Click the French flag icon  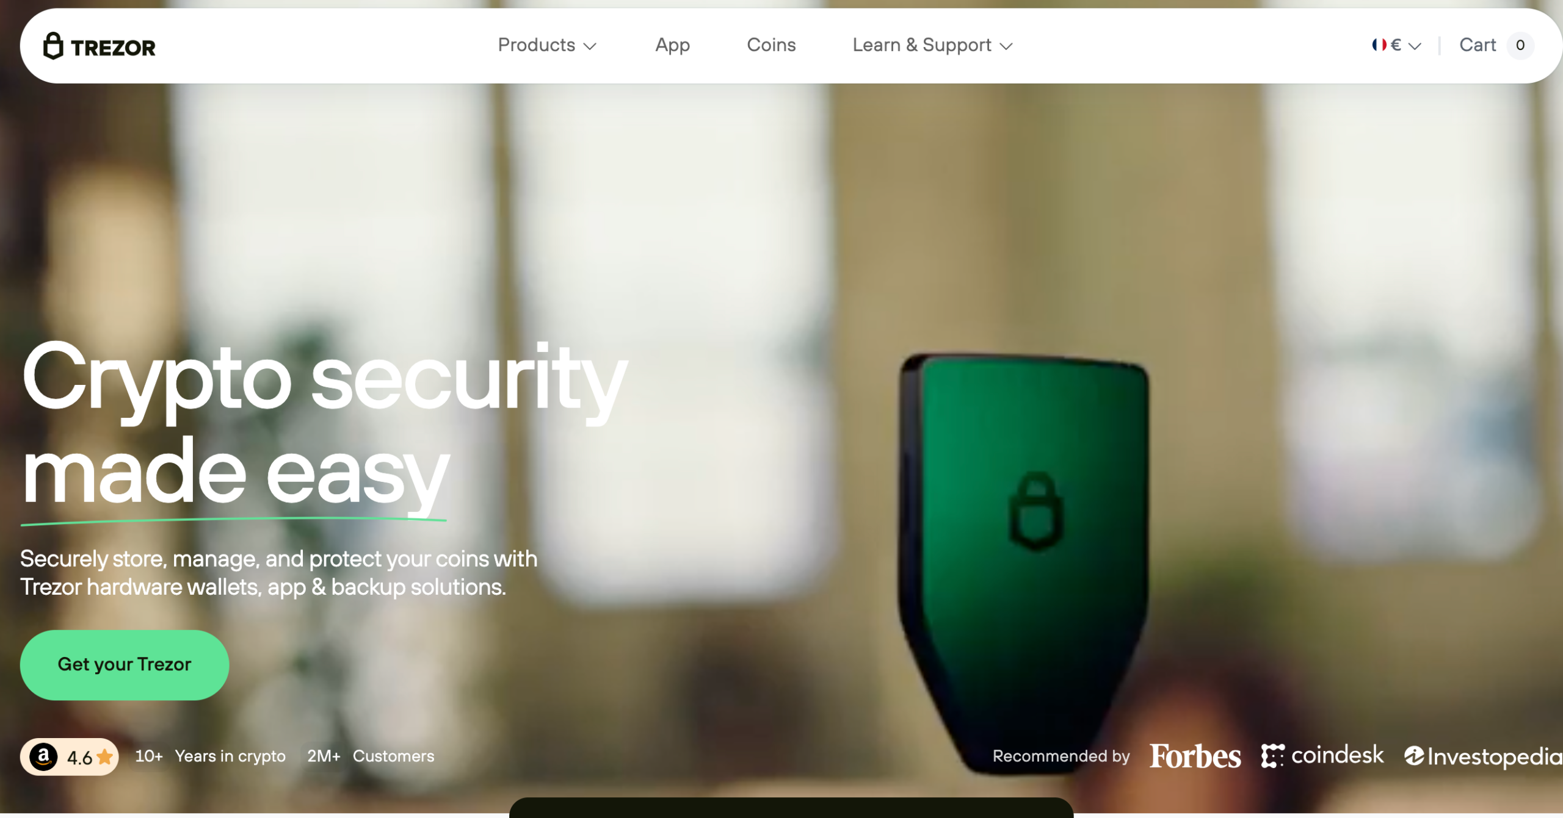click(x=1379, y=45)
